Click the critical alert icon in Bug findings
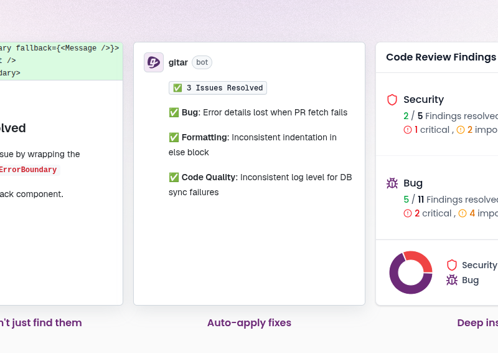The width and height of the screenshot is (498, 353). click(408, 213)
